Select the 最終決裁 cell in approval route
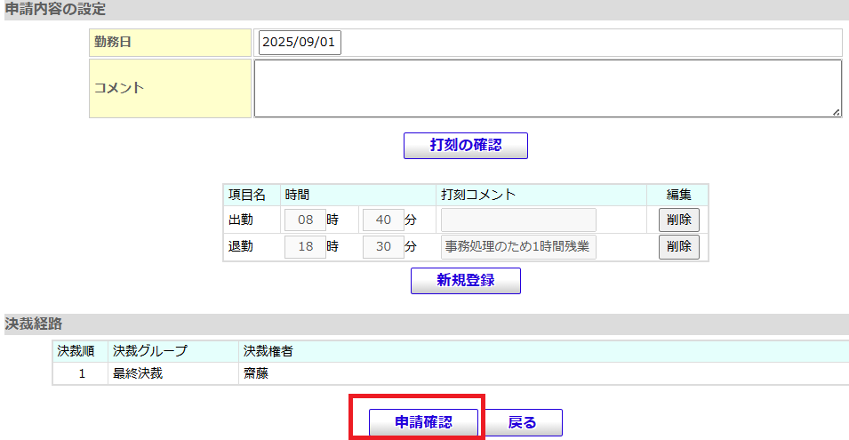Viewport: 849px width, 440px height. point(138,373)
